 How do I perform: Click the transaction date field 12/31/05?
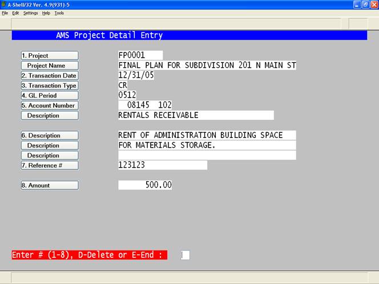click(x=136, y=75)
